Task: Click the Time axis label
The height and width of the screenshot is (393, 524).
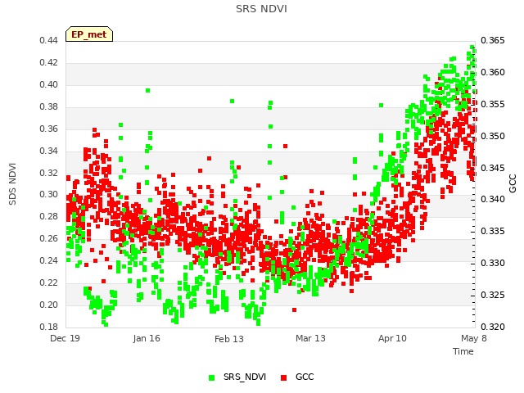Action: coord(463,351)
